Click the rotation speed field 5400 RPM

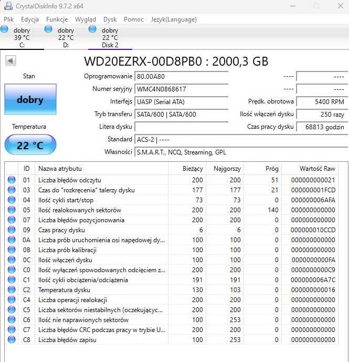click(322, 101)
